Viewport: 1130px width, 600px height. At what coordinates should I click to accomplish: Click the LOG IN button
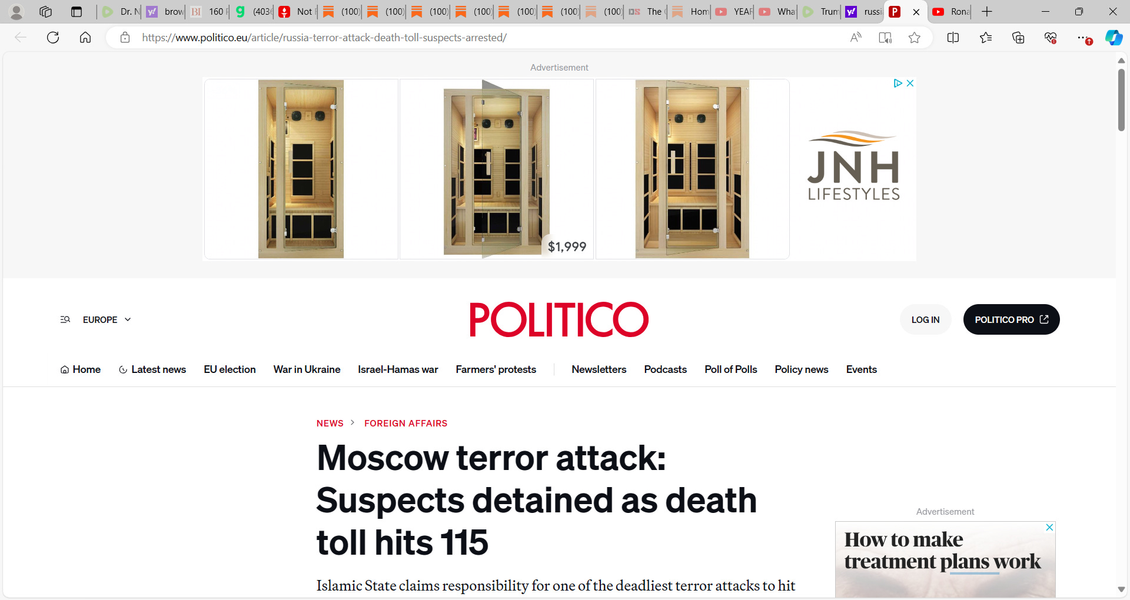[x=925, y=319]
